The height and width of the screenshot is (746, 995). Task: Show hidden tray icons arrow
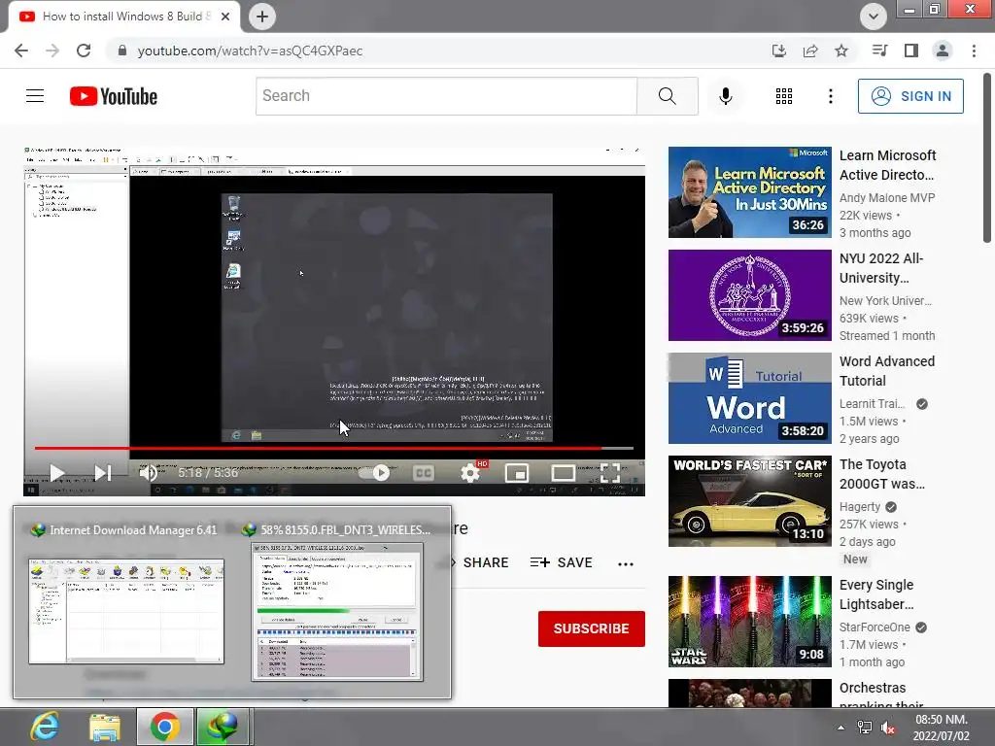[841, 728]
